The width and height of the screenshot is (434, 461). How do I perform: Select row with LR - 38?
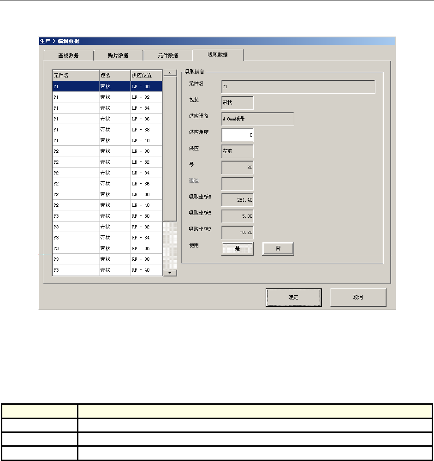107,194
